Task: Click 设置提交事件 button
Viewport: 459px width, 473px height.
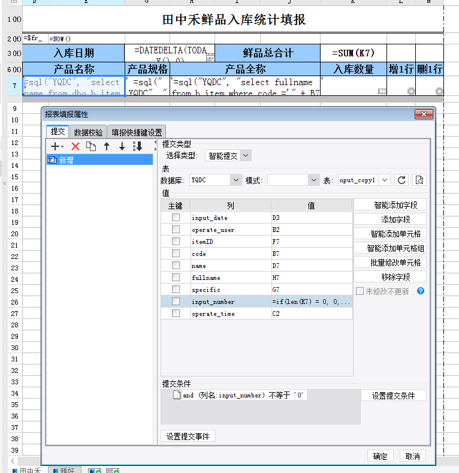Action: [x=188, y=436]
